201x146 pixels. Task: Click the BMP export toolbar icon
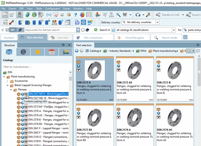click(x=5, y=15)
